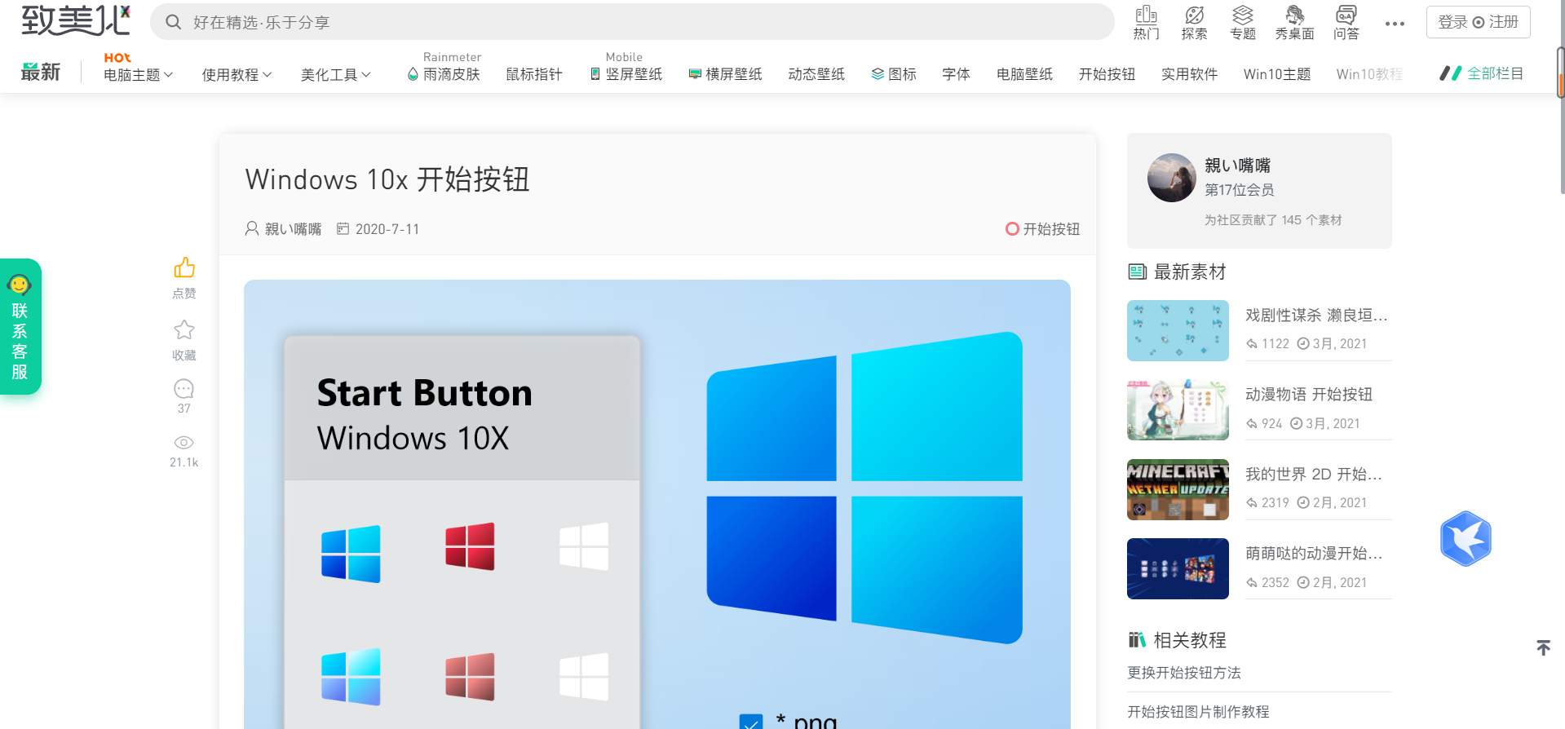The image size is (1565, 729).
Task: Click the blue bird floating icon
Action: [x=1466, y=538]
